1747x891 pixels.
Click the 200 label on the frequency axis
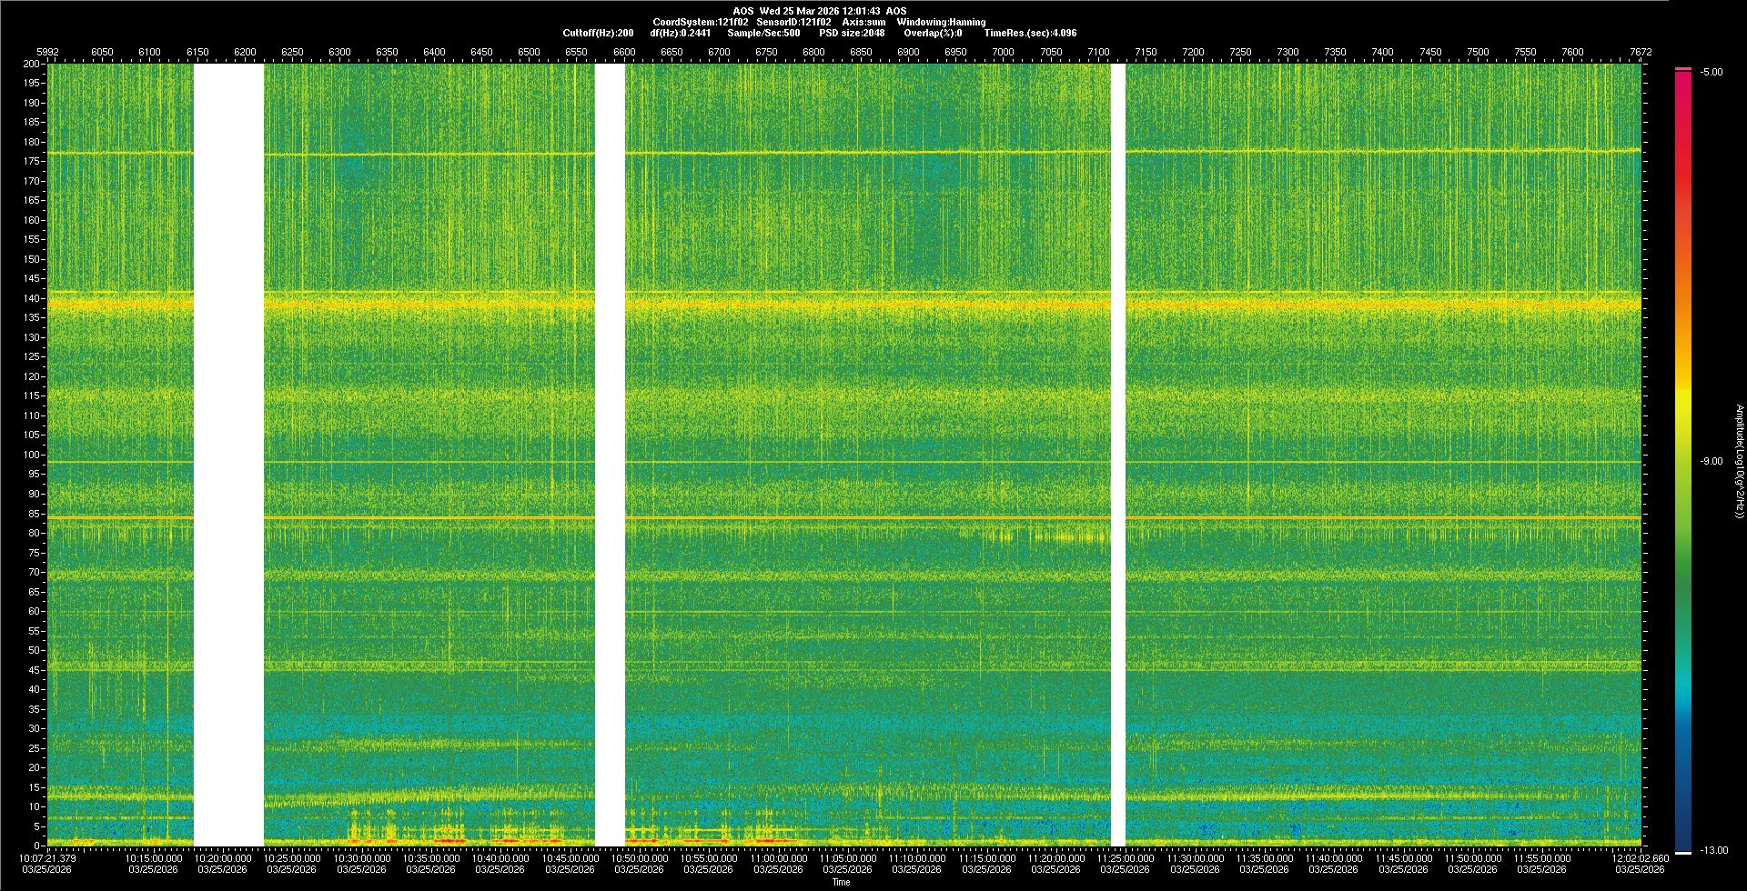coord(31,64)
